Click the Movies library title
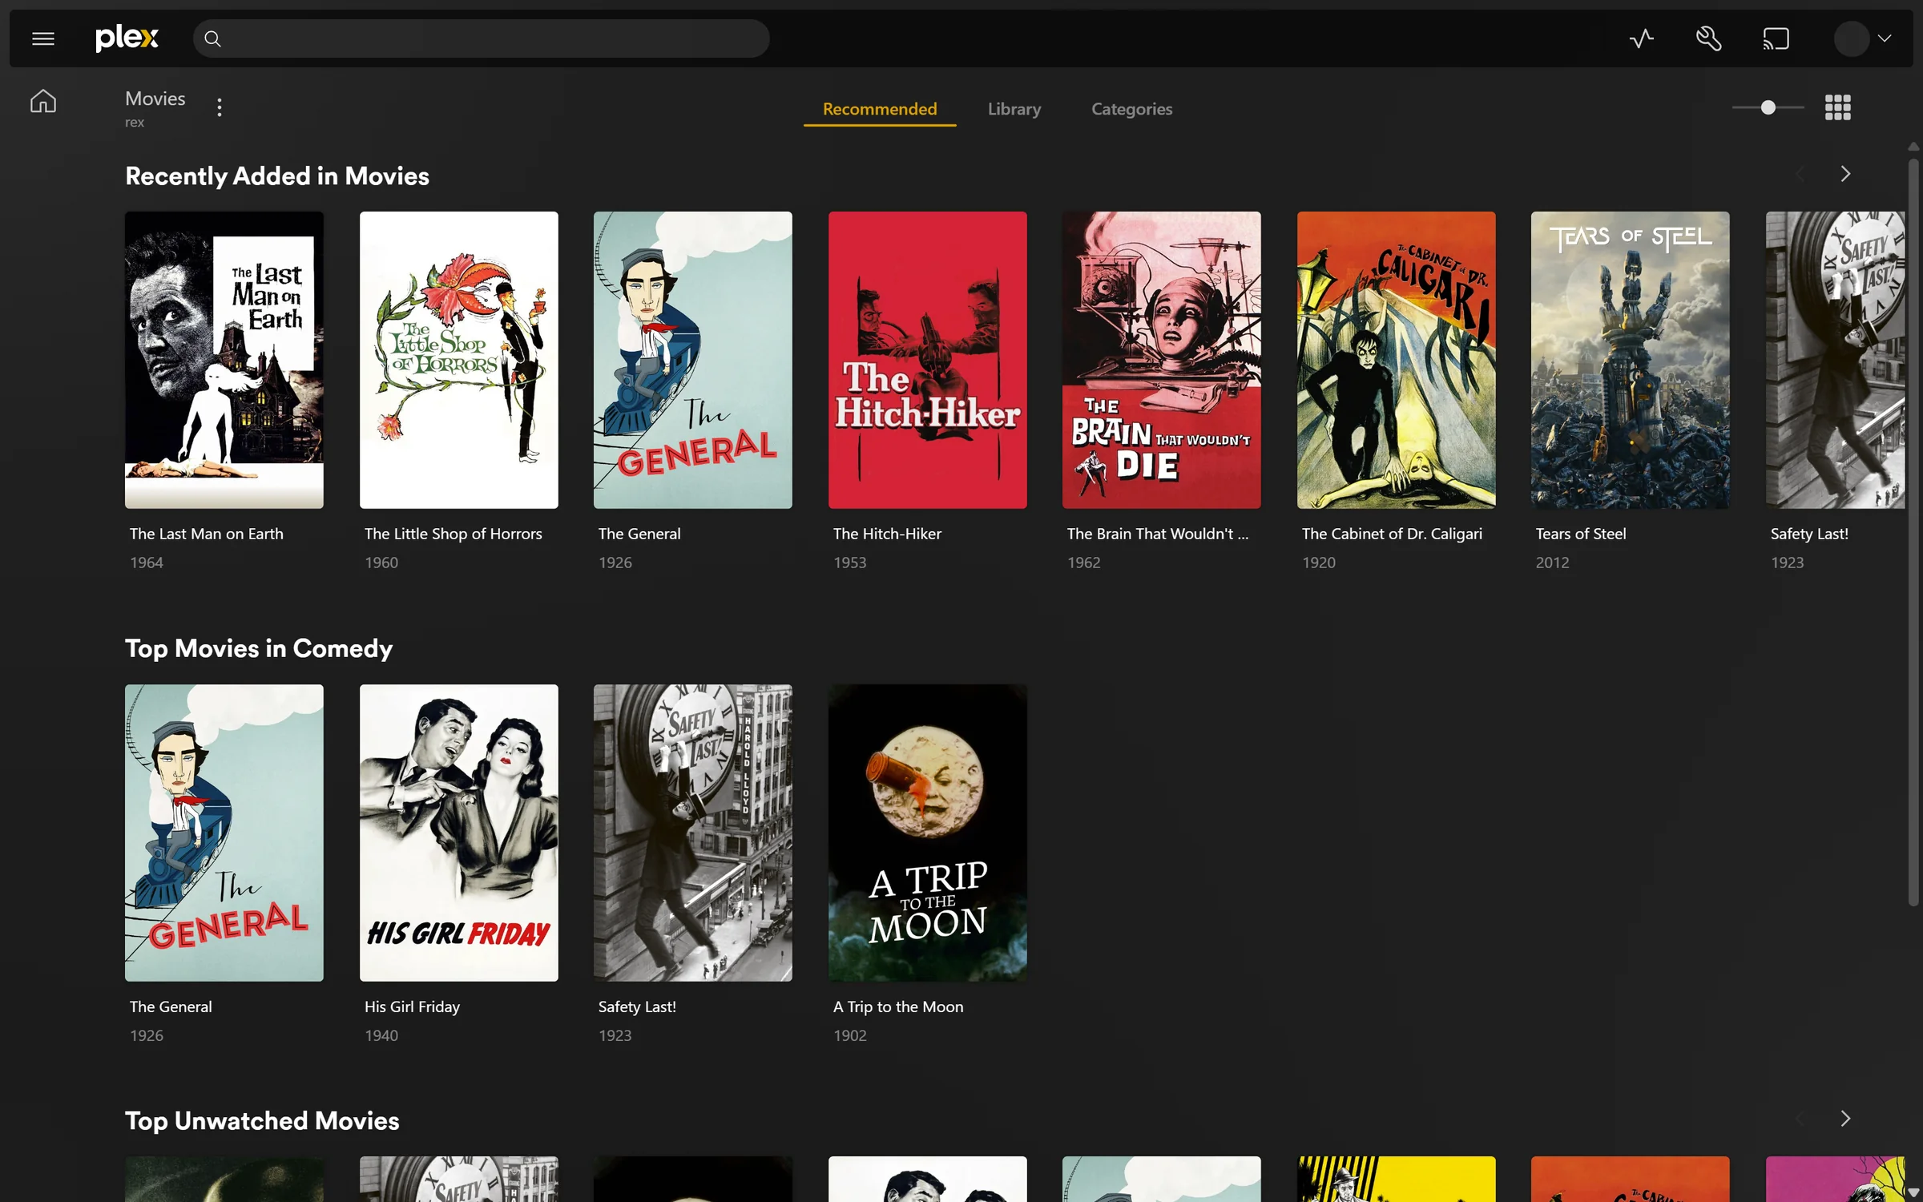The width and height of the screenshot is (1923, 1202). click(x=155, y=99)
